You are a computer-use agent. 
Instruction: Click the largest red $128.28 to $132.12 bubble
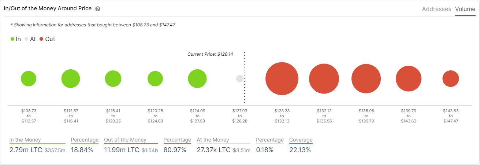pos(282,79)
